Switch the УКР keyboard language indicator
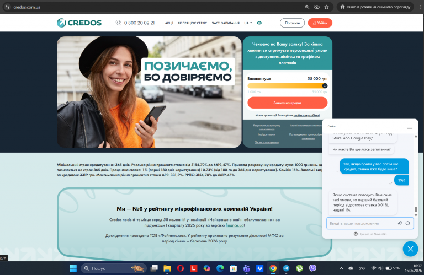Image resolution: width=424 pixels, height=275 pixels. (x=362, y=268)
